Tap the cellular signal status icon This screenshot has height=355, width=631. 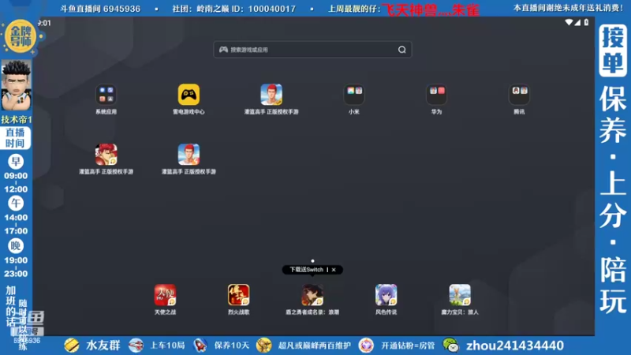(x=577, y=23)
